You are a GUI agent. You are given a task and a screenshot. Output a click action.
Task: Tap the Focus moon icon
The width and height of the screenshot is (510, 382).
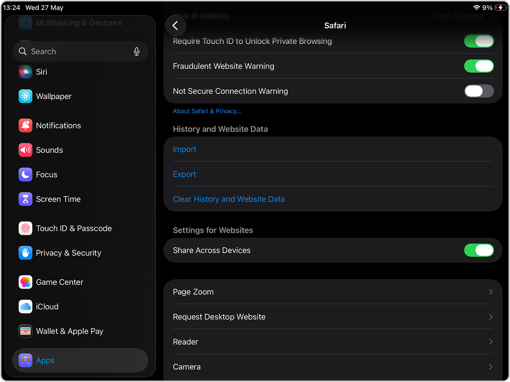click(x=25, y=174)
